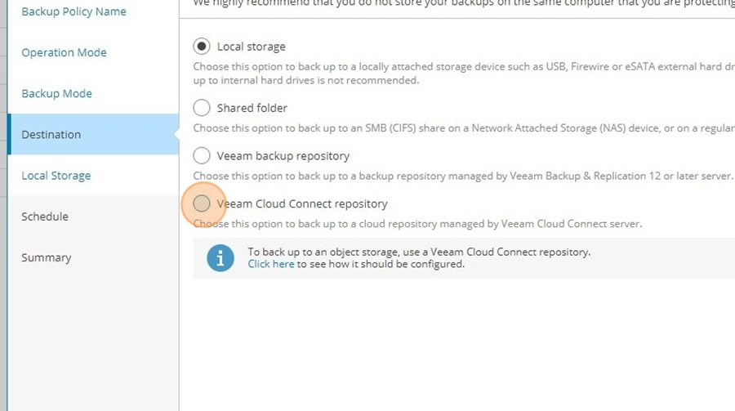Open the Summary step
Viewport: 735px width, 411px height.
coord(47,257)
